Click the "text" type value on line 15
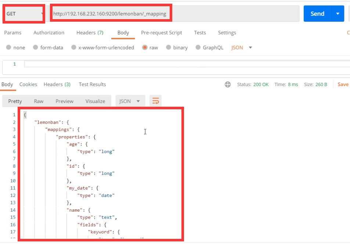Viewport: 350px width, 244px height. (x=107, y=218)
